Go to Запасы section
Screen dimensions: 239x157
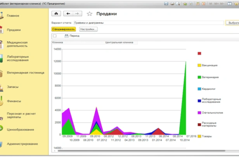coord(12,87)
